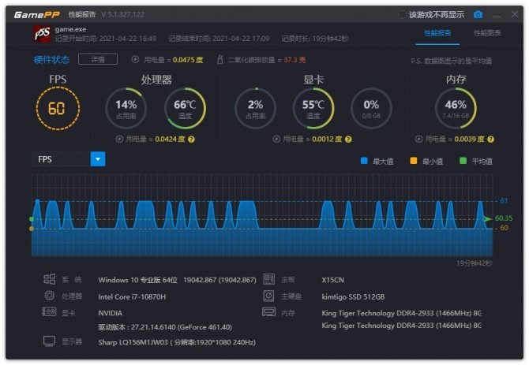Click the blue 最大值 legend swatch
The width and height of the screenshot is (529, 365).
[x=364, y=161]
